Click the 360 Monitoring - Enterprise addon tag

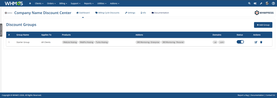click(148, 42)
